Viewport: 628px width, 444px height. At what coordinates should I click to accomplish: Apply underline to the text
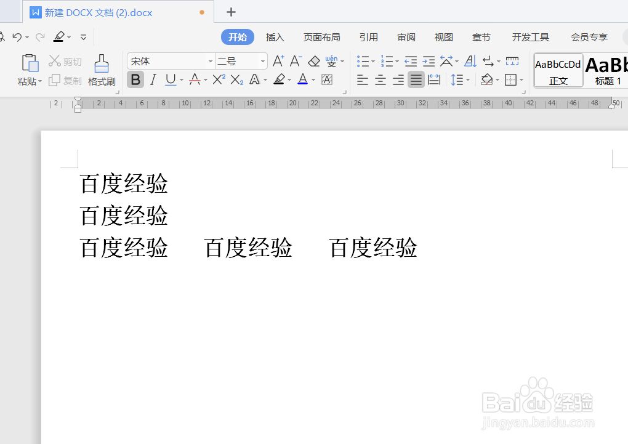coord(169,79)
